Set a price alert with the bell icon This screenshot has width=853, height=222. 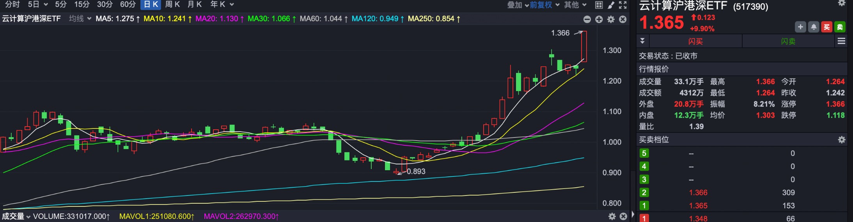coord(814,27)
